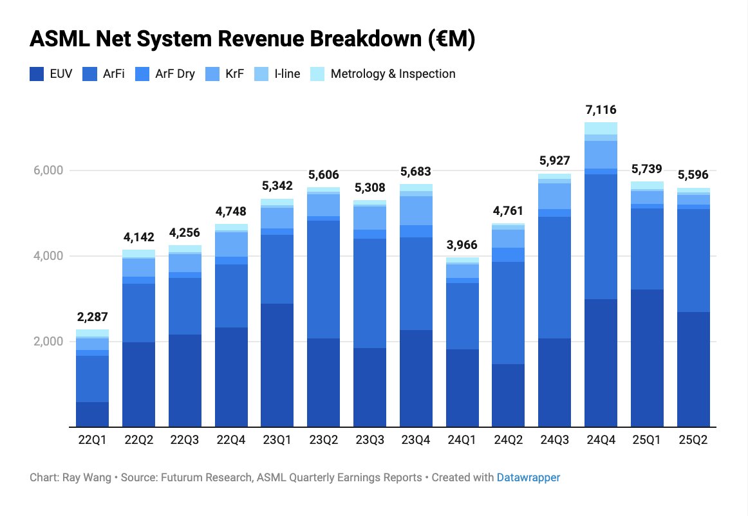Click the 2,000 y-axis tick label
Screen dimensions: 748x516
(48, 342)
